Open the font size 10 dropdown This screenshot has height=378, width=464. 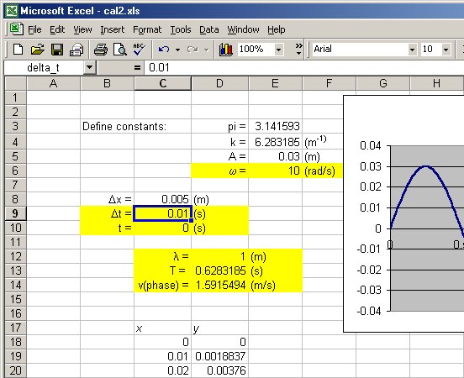[x=446, y=50]
